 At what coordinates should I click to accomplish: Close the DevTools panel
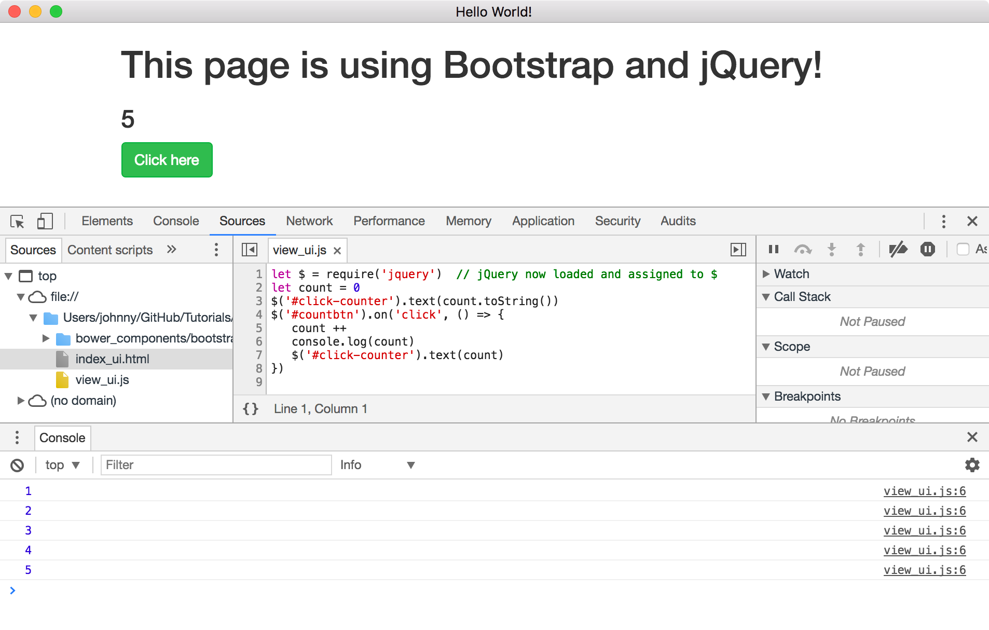click(972, 222)
